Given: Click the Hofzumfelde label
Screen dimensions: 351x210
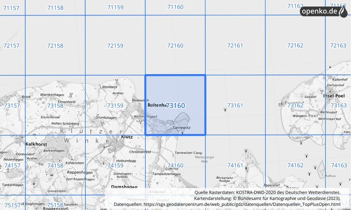Looking at the screenshot, I should (126, 161).
